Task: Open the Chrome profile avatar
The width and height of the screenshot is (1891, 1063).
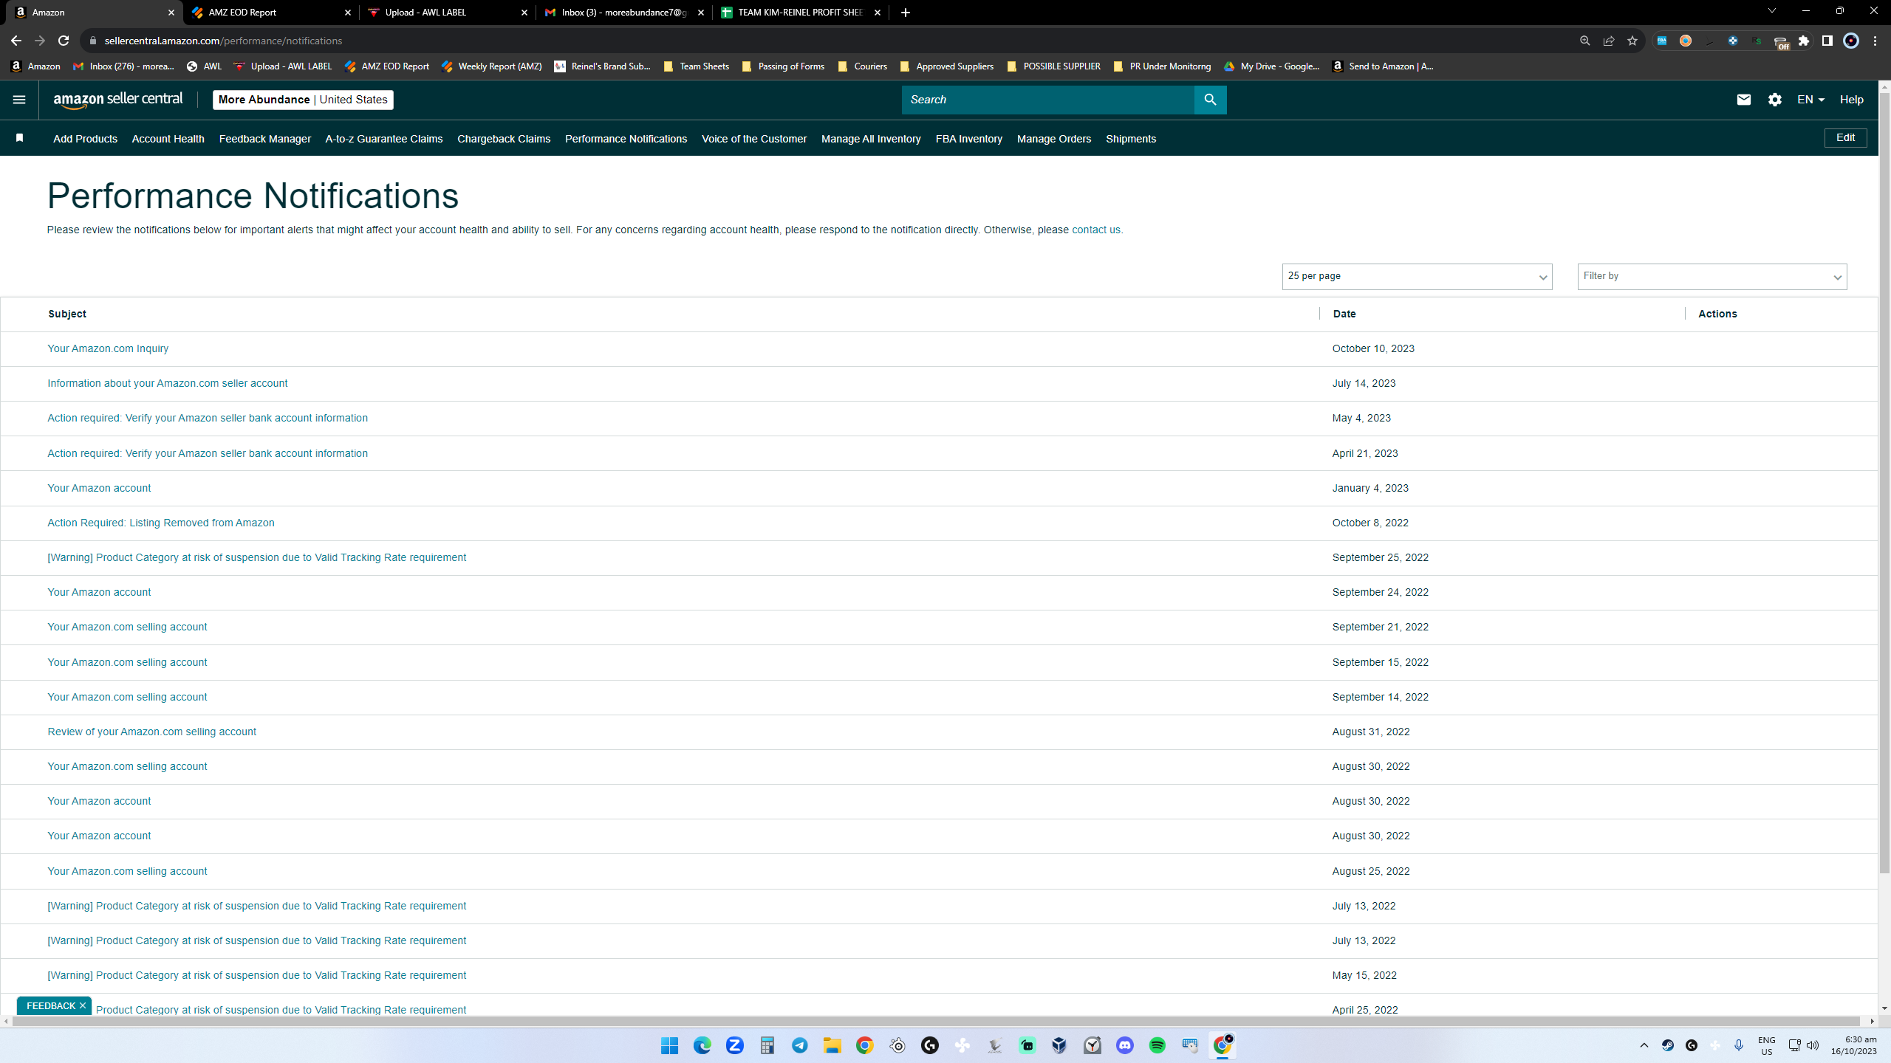Action: [1851, 41]
